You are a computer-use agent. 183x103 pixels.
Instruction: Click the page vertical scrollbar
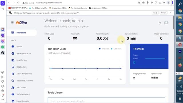tap(174, 23)
